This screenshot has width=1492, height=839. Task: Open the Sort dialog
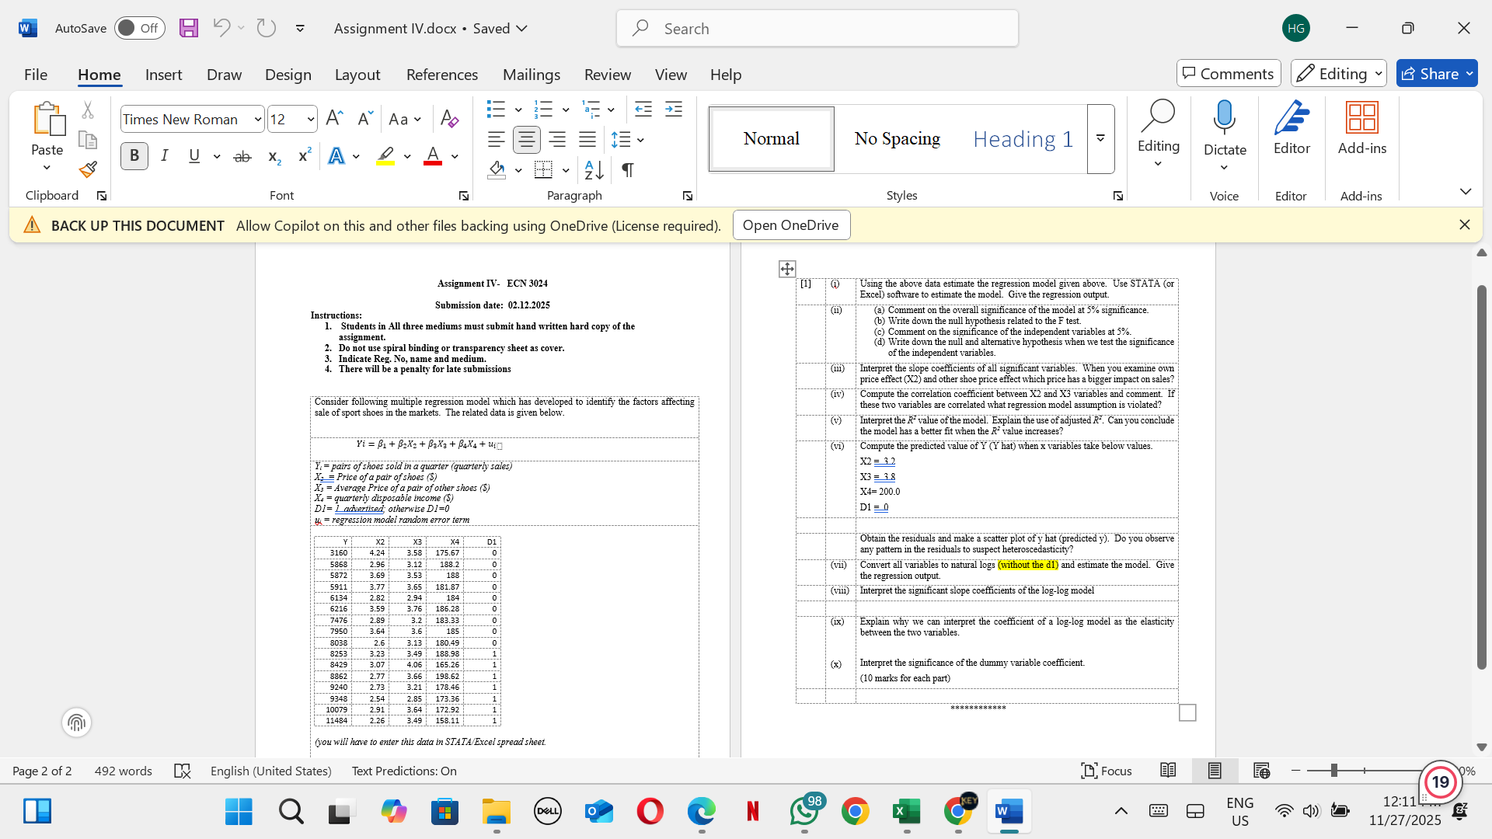[x=593, y=169]
